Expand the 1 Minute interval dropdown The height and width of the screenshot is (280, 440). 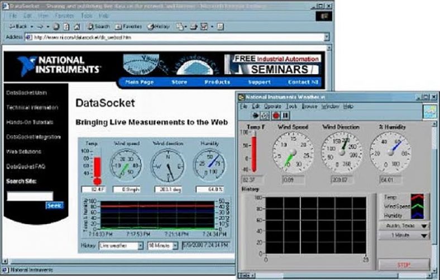point(425,236)
